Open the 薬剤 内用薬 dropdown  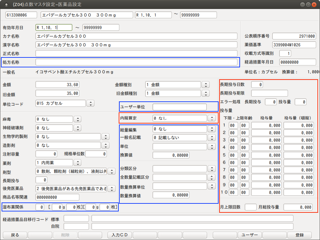click(77, 163)
